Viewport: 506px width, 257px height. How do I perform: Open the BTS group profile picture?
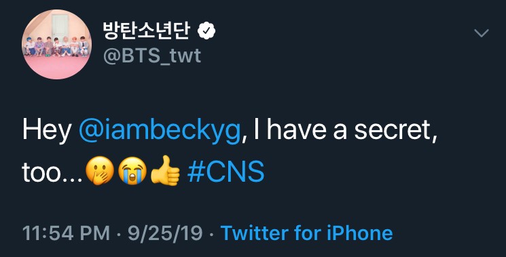click(56, 45)
